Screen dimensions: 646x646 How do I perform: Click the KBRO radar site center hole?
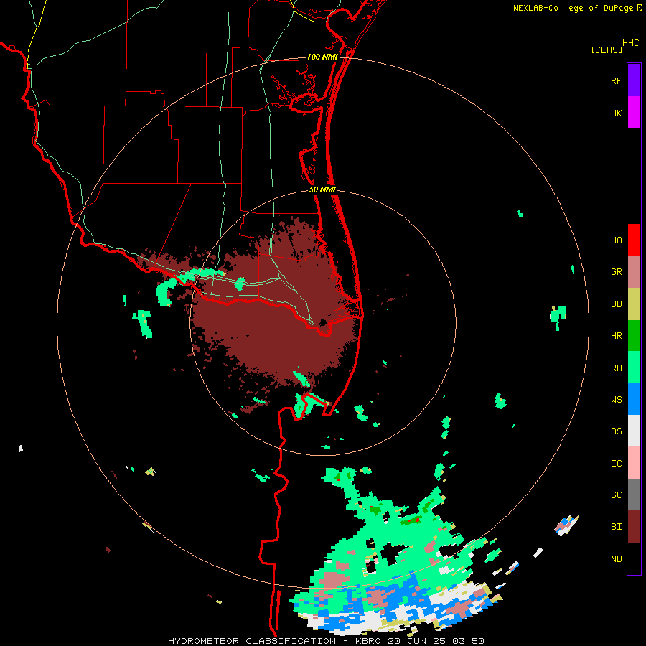tap(322, 322)
